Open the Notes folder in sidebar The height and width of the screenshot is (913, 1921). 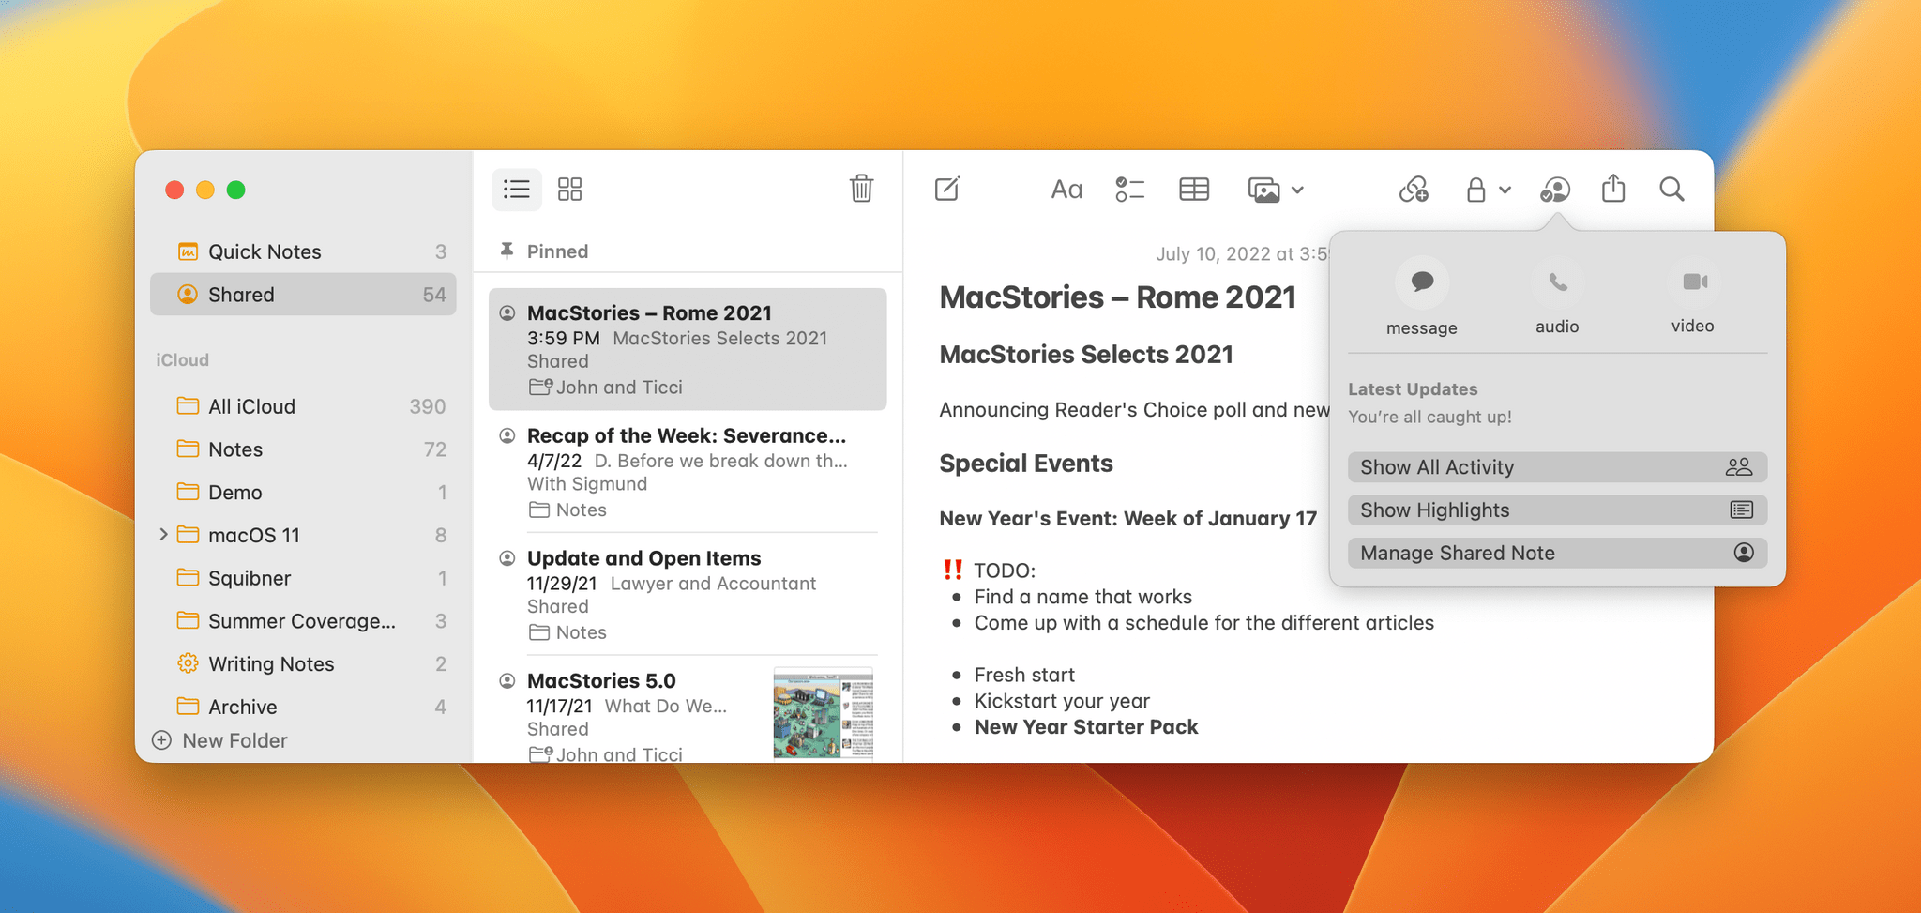coord(303,449)
